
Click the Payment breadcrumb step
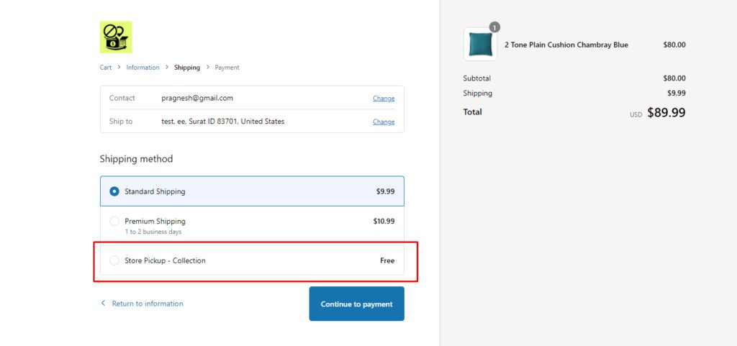(x=227, y=68)
